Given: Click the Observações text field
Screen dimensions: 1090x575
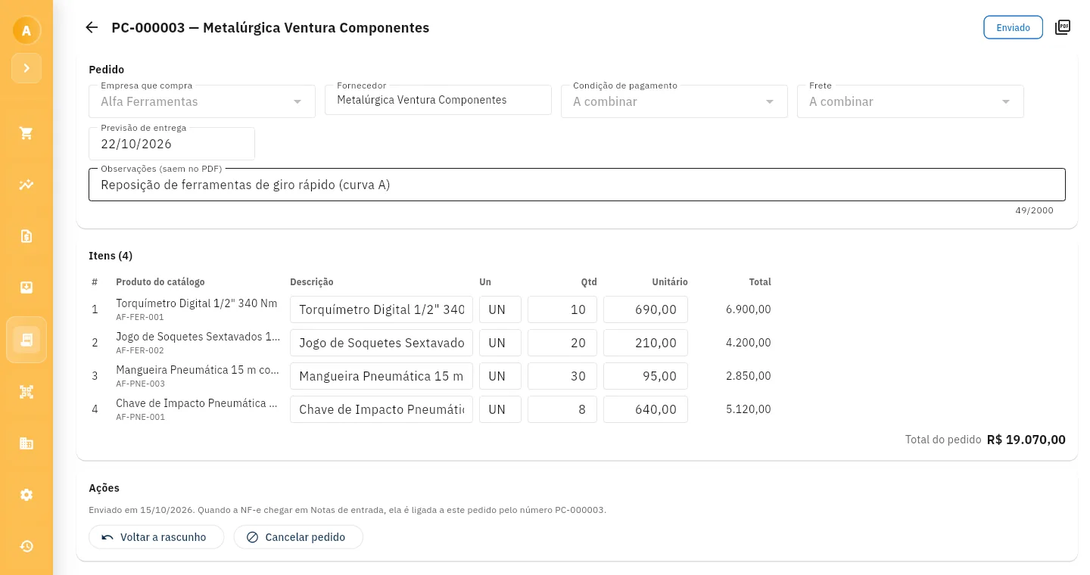Looking at the screenshot, I should click(577, 185).
